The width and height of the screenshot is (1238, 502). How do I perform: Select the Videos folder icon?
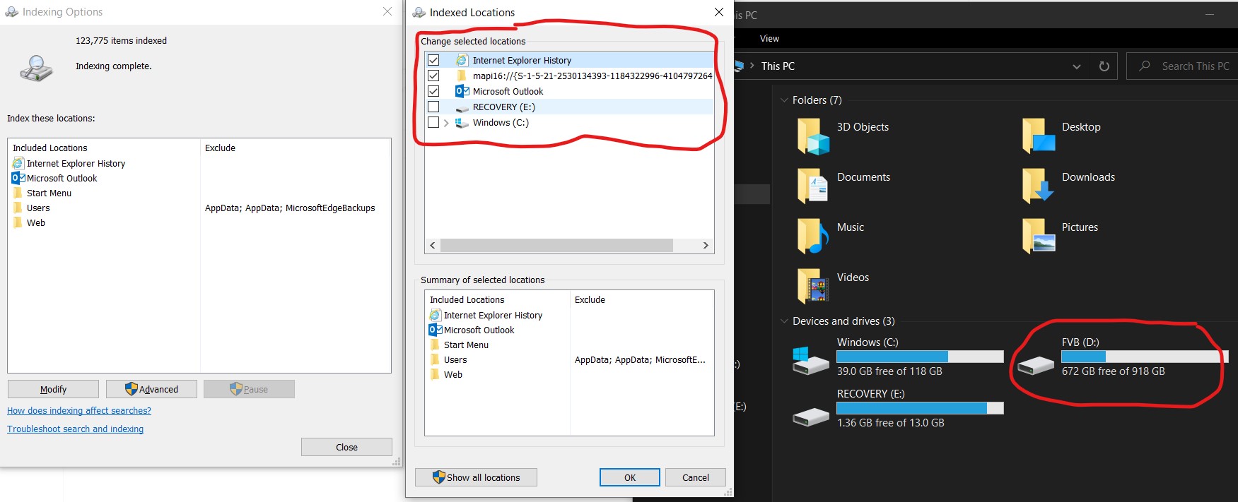[x=813, y=286]
